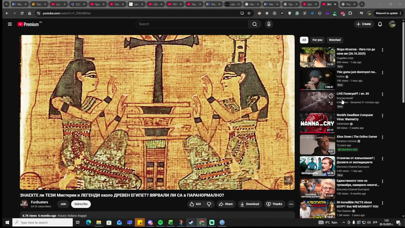This screenshot has width=405, height=228.
Task: Open File Explorer from the taskbar
Action: pos(99,223)
